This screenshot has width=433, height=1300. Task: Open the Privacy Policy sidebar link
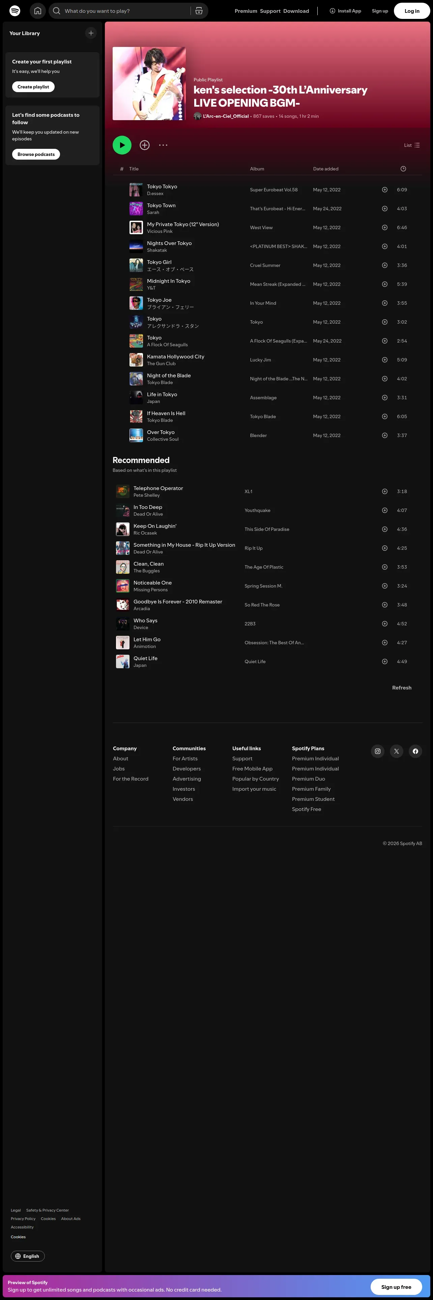(x=23, y=1219)
